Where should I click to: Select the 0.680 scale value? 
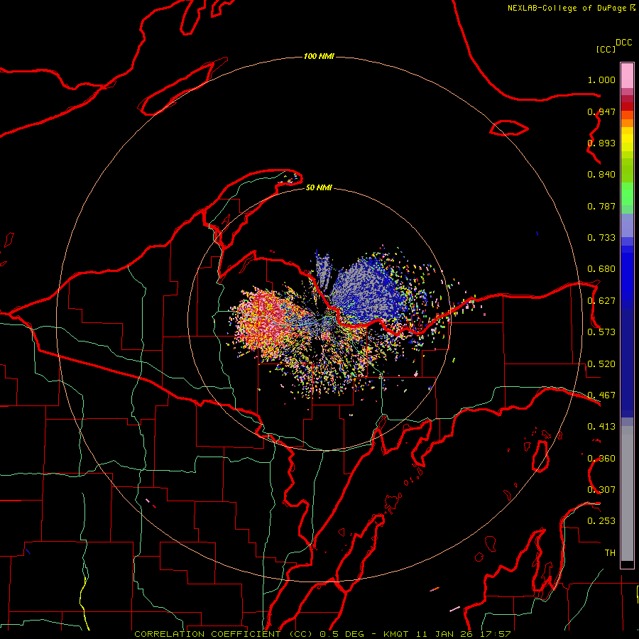pos(601,269)
